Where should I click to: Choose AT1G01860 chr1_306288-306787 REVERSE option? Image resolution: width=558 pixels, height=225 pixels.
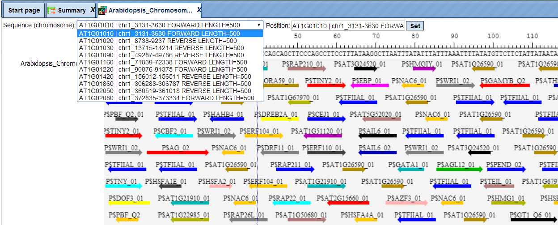(x=170, y=84)
